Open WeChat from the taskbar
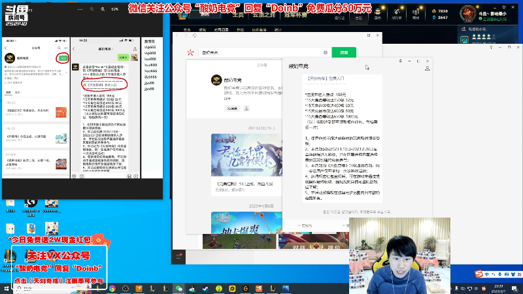The height and width of the screenshot is (294, 523). coord(178,289)
